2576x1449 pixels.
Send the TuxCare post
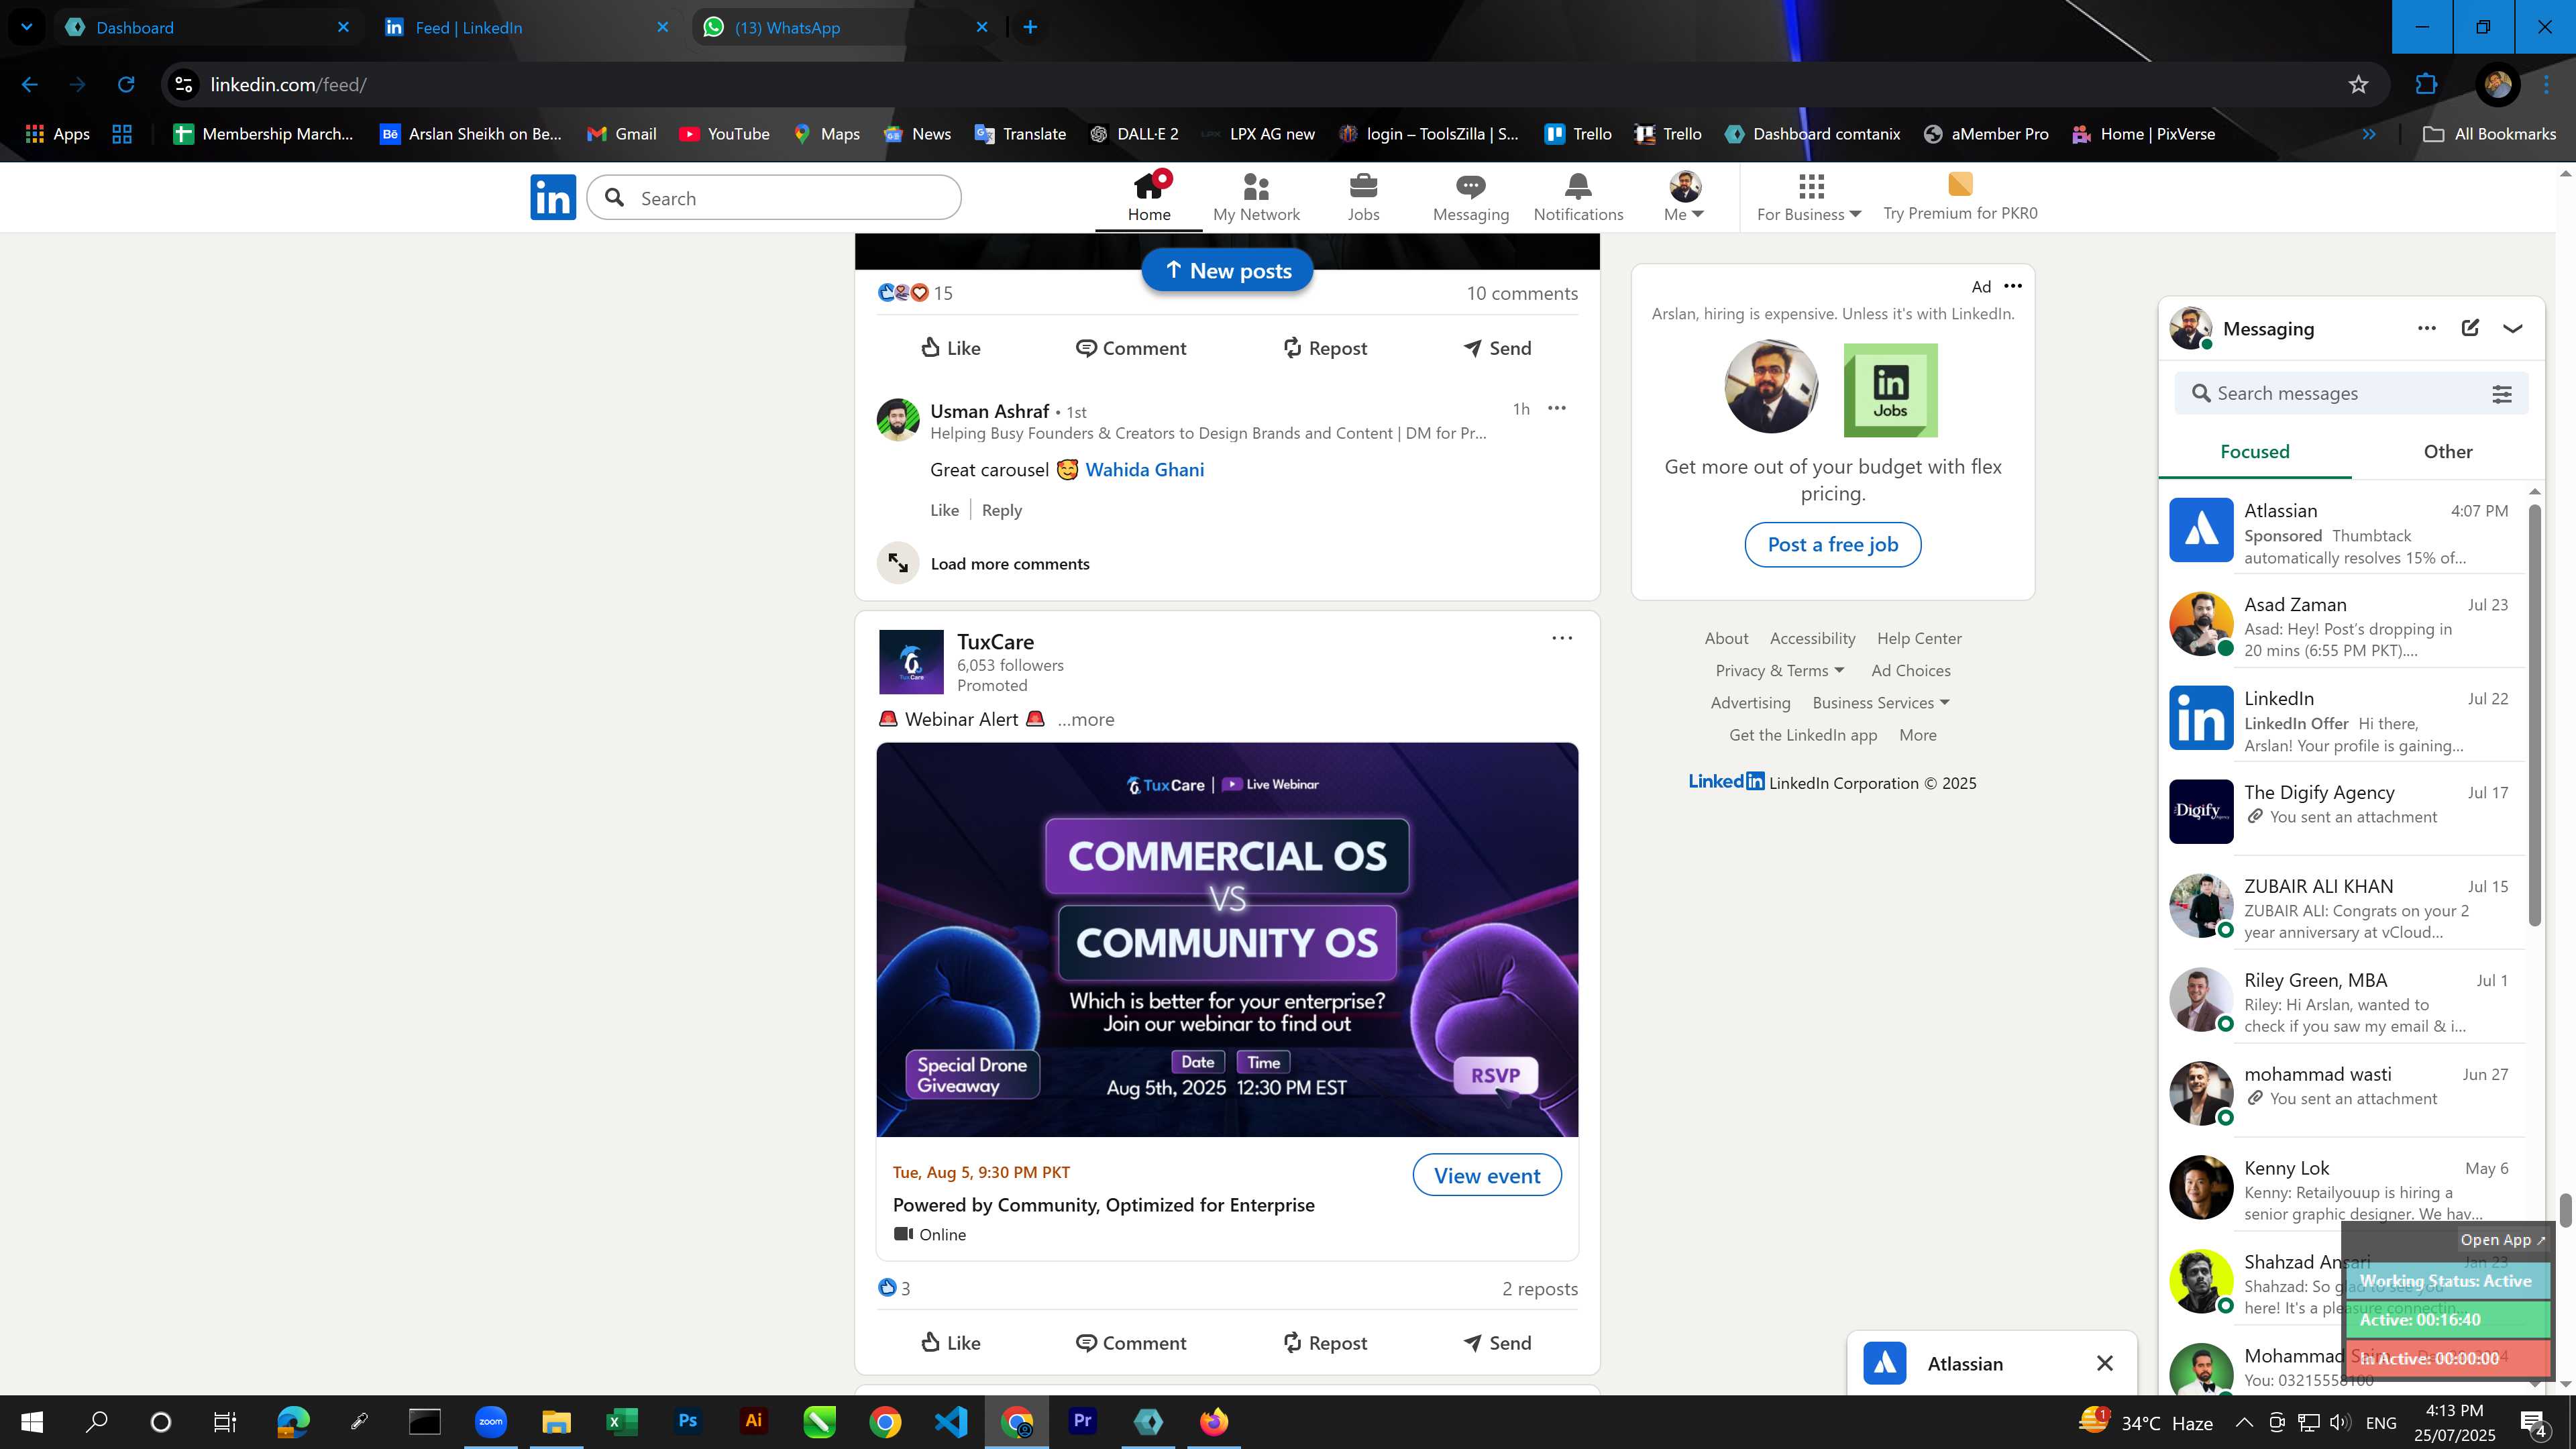[x=1497, y=1342]
